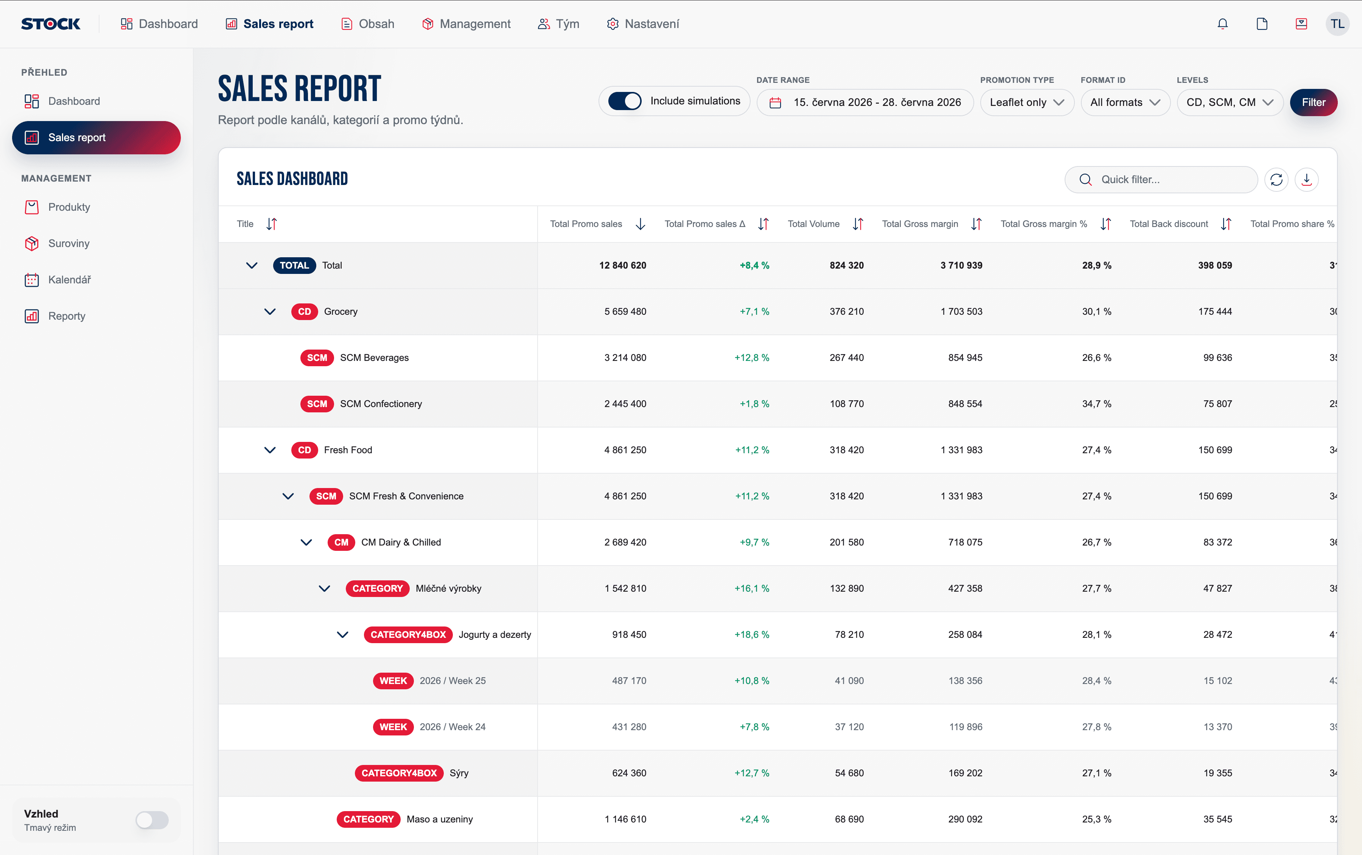This screenshot has width=1362, height=855.
Task: Open the date range 15. června 2026 picker
Action: pyautogui.click(x=864, y=103)
